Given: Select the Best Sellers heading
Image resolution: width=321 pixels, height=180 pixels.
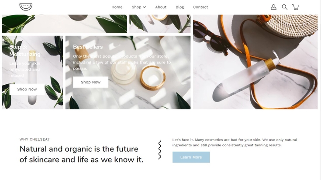Looking at the screenshot, I should 88,47.
